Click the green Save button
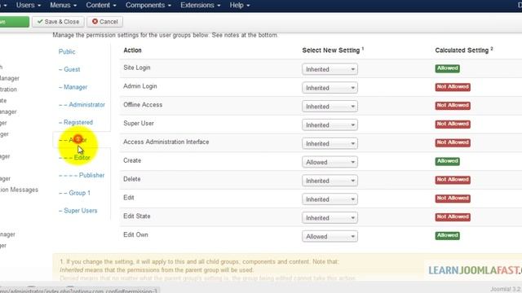 [15, 22]
